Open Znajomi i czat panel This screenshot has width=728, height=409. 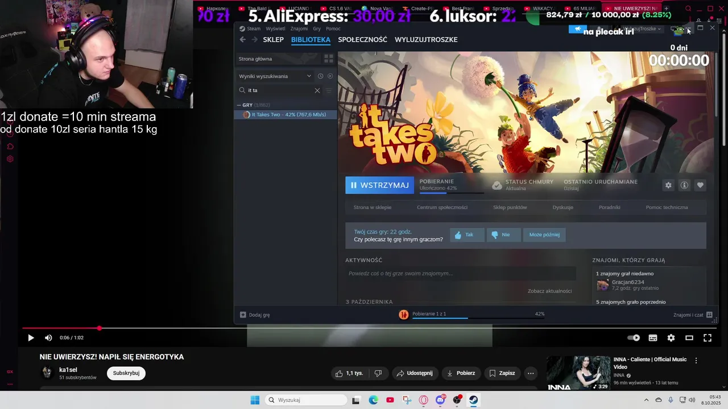pos(692,315)
